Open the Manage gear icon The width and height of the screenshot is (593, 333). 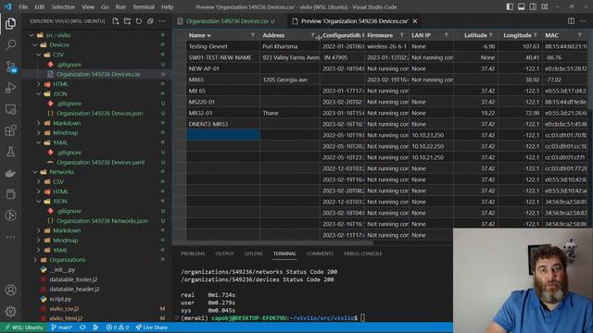[10, 311]
